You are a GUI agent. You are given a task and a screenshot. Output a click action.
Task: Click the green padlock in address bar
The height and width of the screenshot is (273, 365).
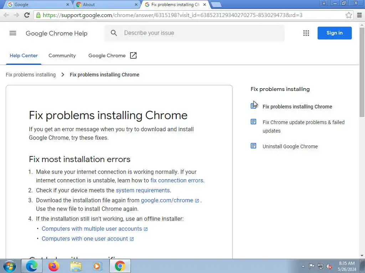coord(38,15)
